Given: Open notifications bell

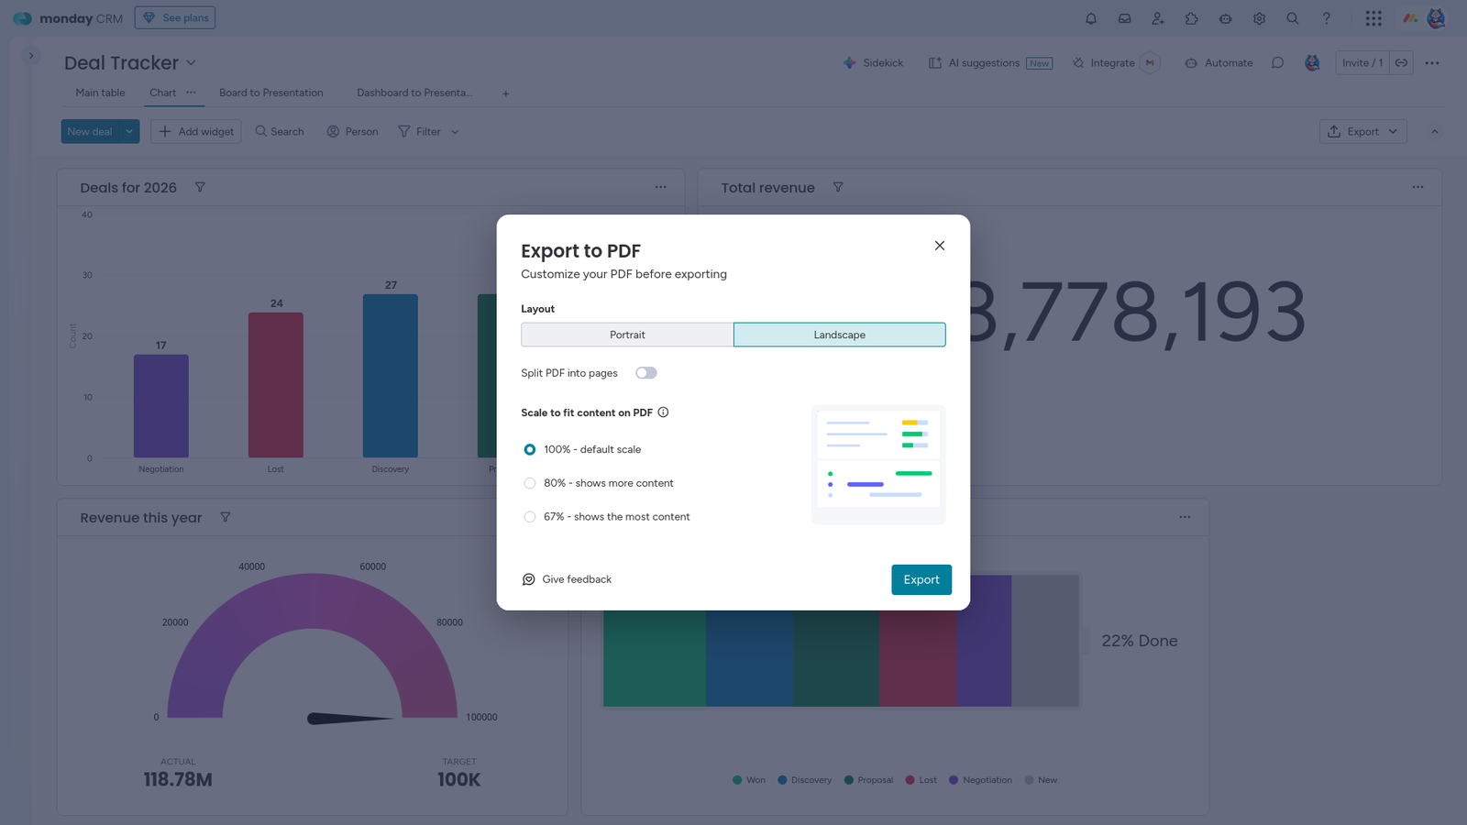Looking at the screenshot, I should tap(1091, 17).
